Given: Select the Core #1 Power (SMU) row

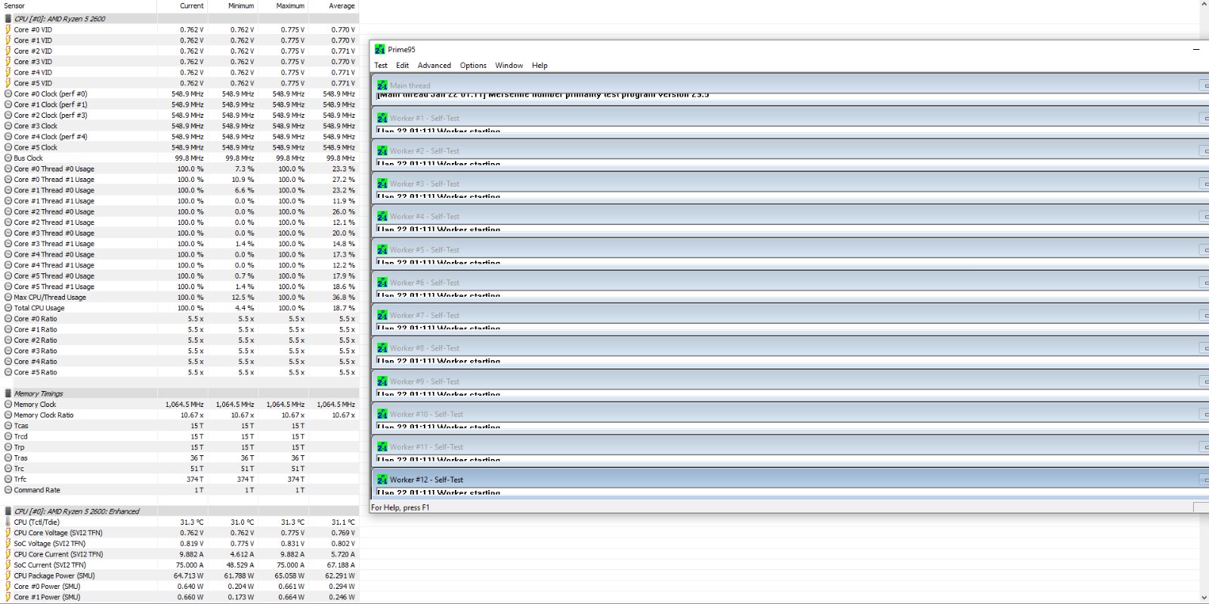Looking at the screenshot, I should tap(179, 597).
